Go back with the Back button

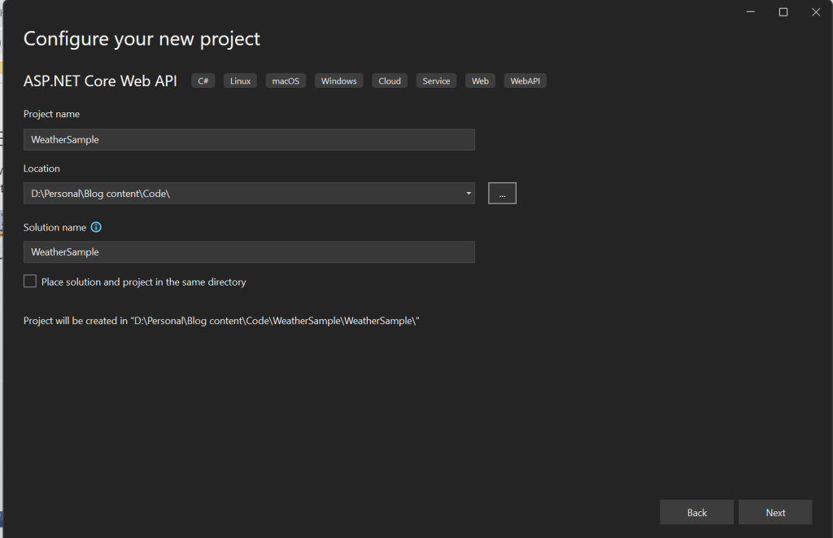coord(696,513)
